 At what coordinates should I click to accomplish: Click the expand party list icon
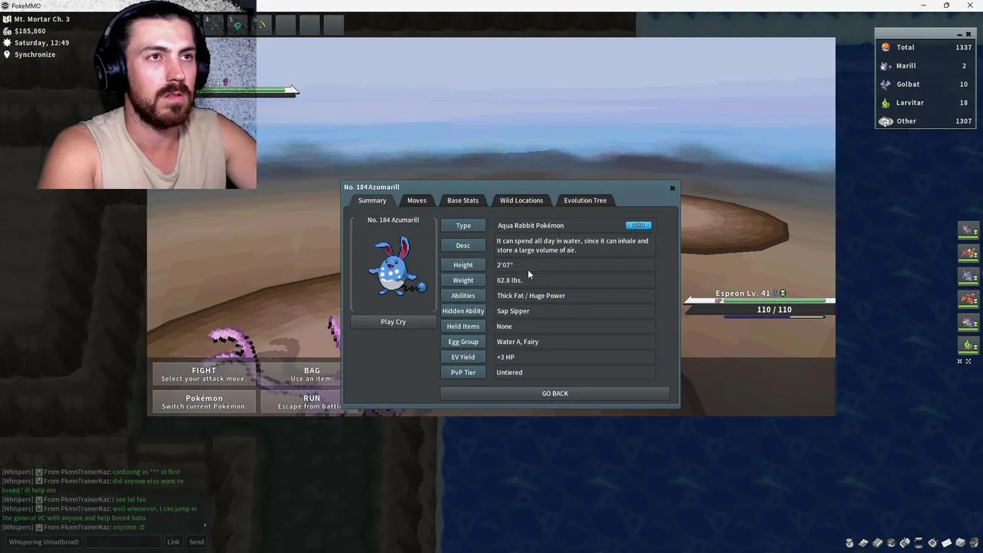pos(968,361)
